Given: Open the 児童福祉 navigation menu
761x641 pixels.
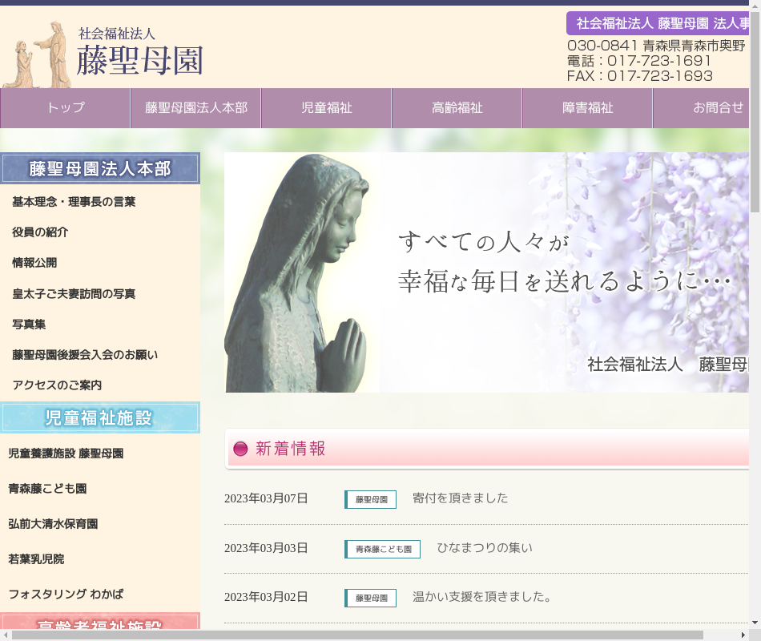Looking at the screenshot, I should (x=326, y=108).
